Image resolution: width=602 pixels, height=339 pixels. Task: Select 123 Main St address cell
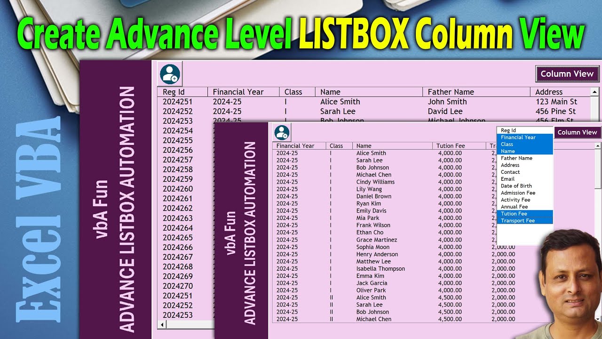[x=556, y=102]
